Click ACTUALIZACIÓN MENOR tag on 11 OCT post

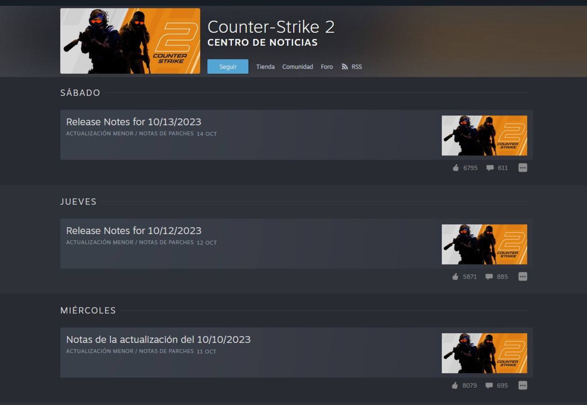[100, 351]
